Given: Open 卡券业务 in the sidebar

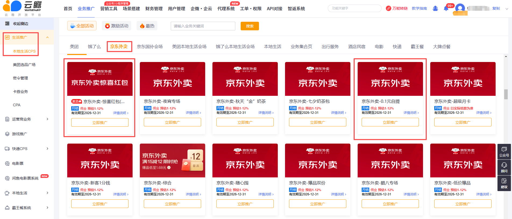Looking at the screenshot, I should pyautogui.click(x=20, y=92).
